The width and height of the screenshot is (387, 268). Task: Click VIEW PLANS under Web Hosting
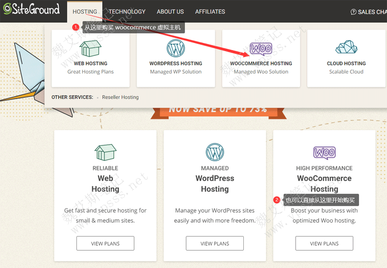[105, 243]
